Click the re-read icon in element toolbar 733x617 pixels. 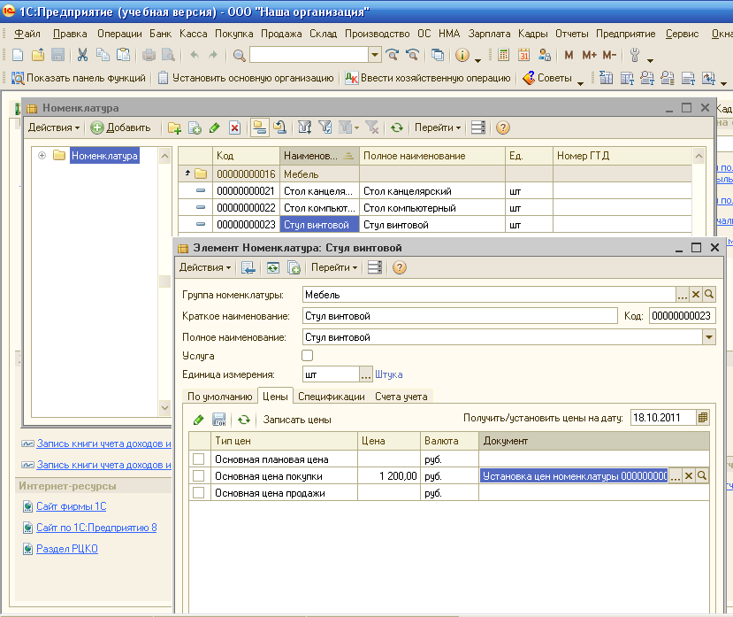(273, 267)
